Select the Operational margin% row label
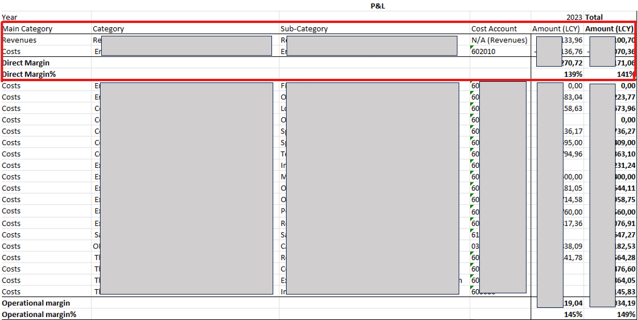 39,315
